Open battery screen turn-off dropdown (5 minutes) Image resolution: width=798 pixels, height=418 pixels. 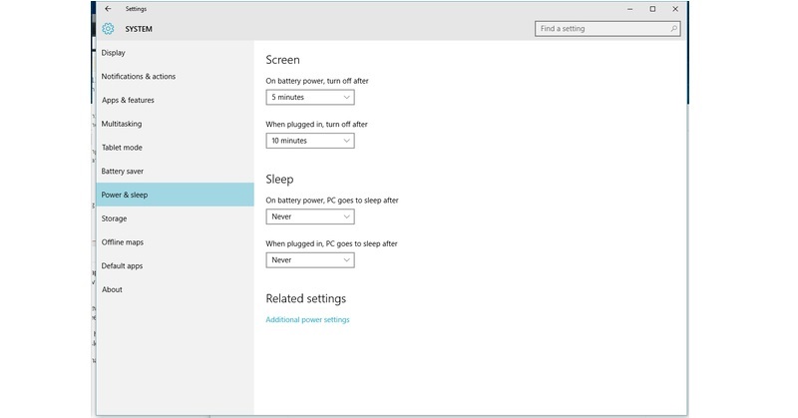pyautogui.click(x=310, y=97)
